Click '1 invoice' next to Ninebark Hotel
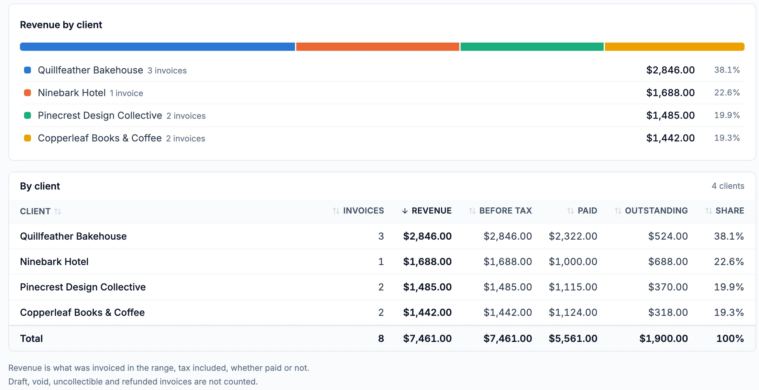759x390 pixels. (126, 93)
